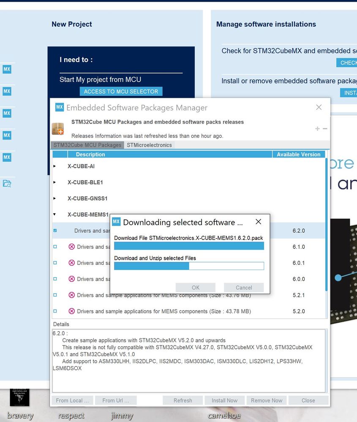This screenshot has width=357, height=422.
Task: Open the second MX recent project icon
Action: 7,91
